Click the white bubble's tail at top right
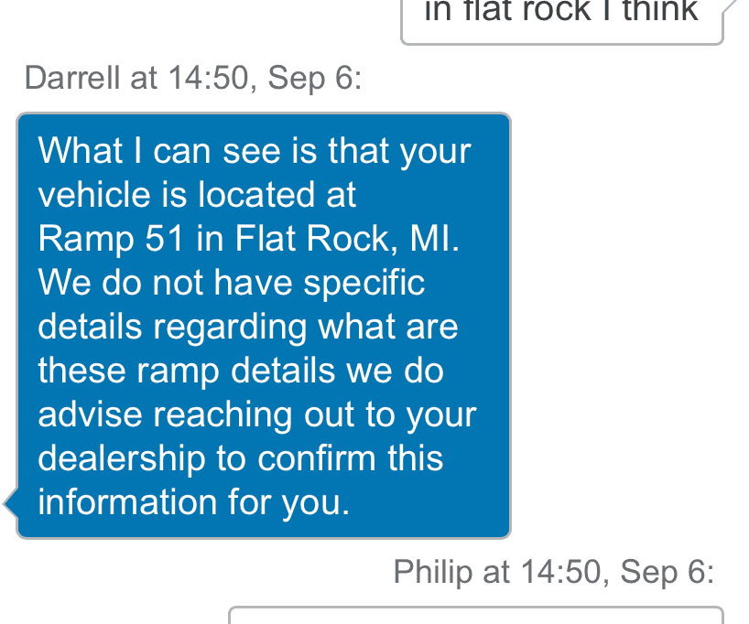This screenshot has height=624, width=749. 730,7
